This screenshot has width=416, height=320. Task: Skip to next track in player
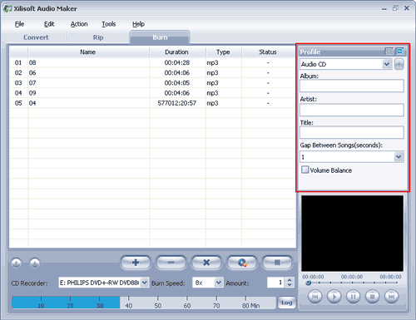391,297
